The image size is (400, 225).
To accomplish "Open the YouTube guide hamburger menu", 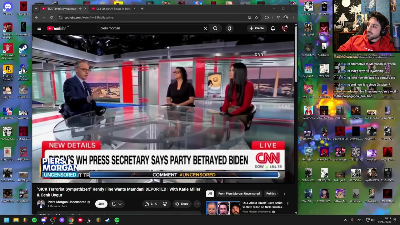I will (39, 28).
